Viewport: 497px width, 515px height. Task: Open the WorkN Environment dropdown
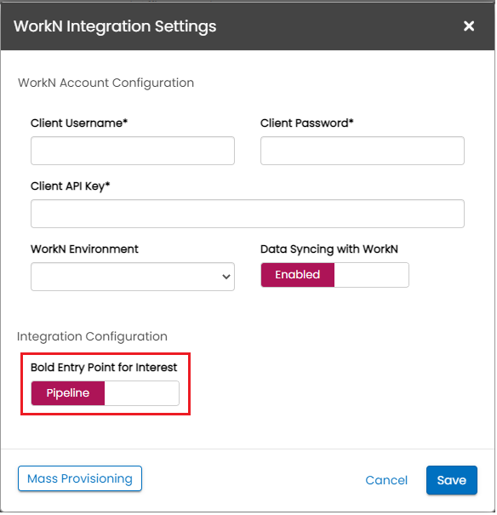133,277
